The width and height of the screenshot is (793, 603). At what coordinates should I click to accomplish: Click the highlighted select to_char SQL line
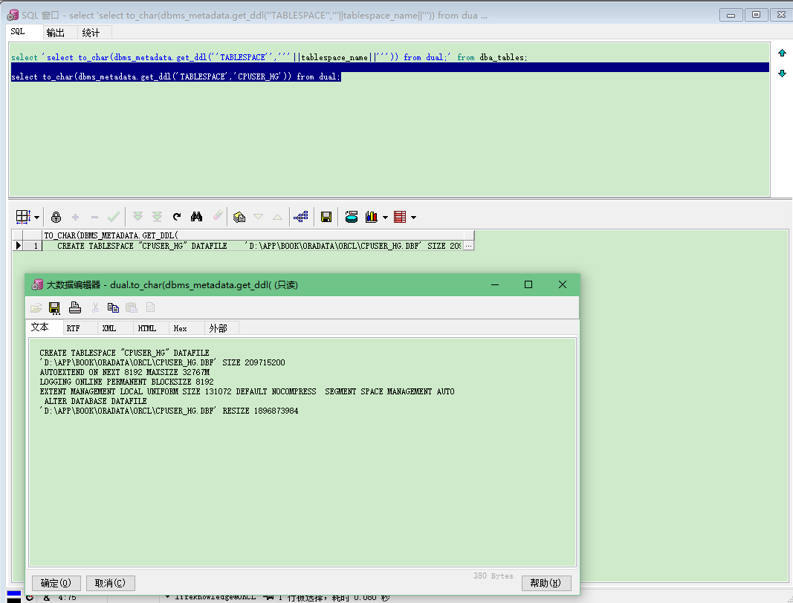(x=176, y=76)
